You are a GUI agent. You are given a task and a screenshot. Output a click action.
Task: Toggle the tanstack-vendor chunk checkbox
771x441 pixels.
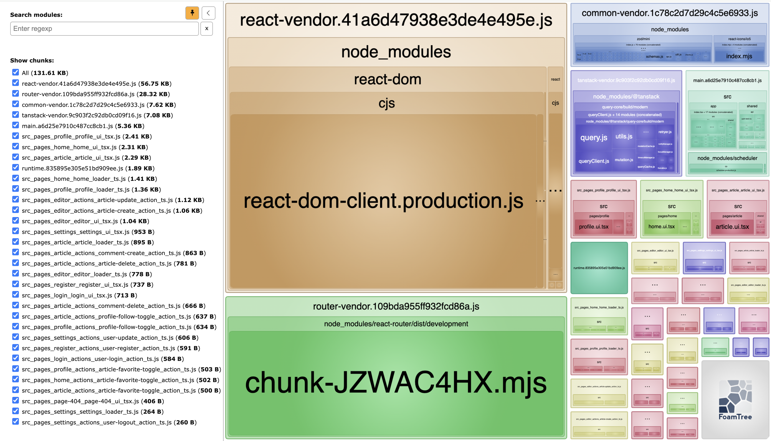pyautogui.click(x=16, y=115)
